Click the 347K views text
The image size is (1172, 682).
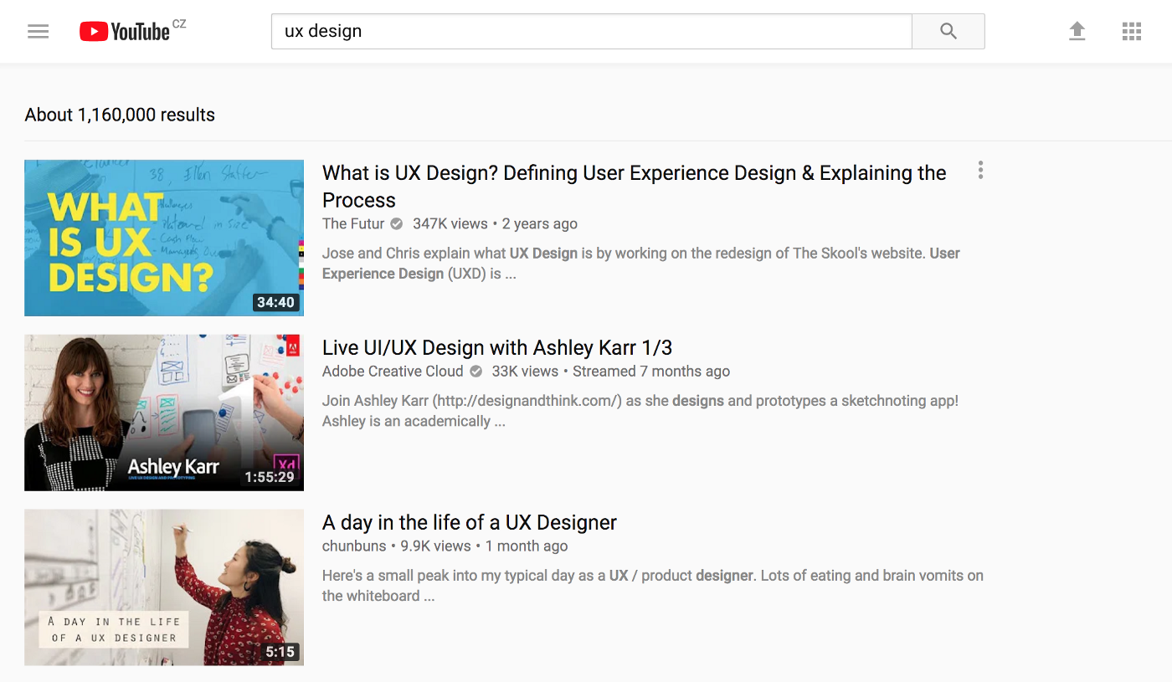tap(450, 224)
